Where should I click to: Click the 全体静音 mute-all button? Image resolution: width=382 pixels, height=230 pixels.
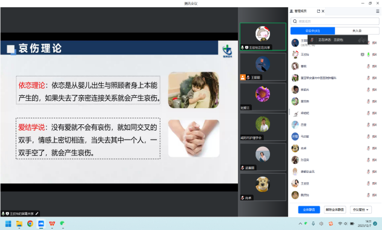click(x=309, y=210)
